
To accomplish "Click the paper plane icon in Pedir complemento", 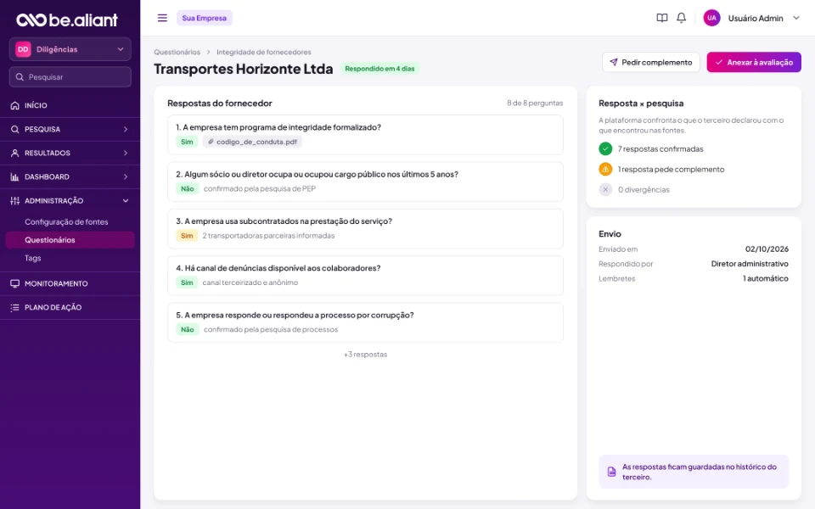I will 613,62.
